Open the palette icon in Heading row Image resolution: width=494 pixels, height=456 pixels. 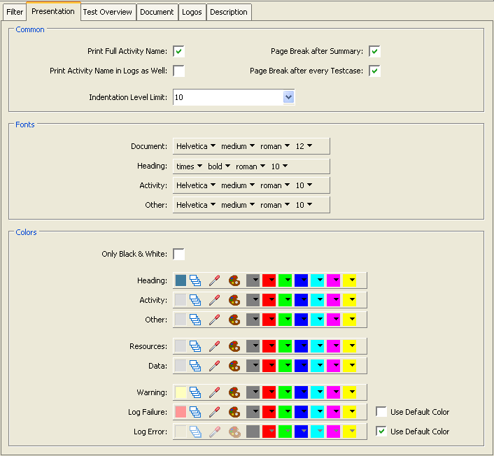click(x=234, y=280)
